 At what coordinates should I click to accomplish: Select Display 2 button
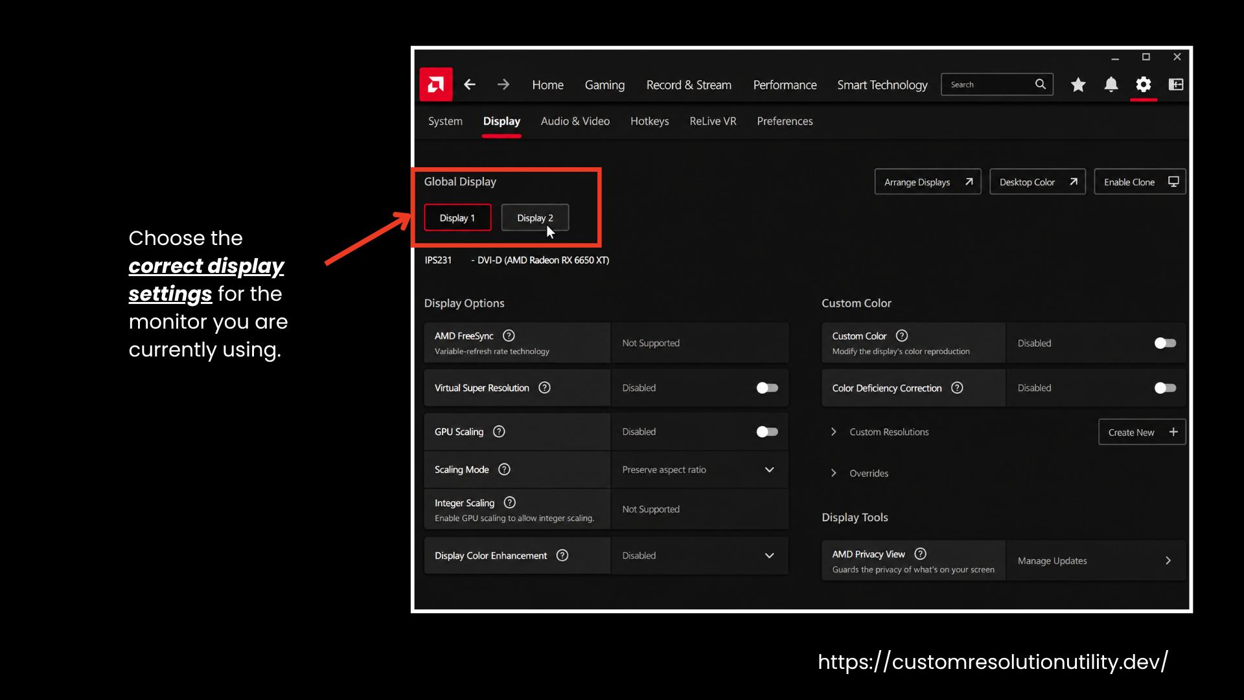[535, 218]
